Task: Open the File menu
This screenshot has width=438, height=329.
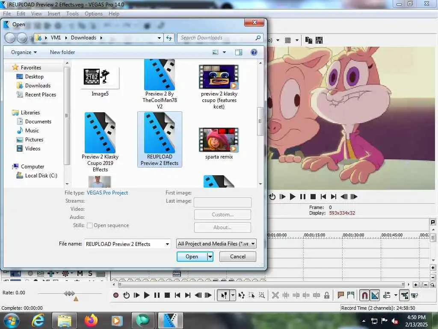Action: tap(7, 14)
